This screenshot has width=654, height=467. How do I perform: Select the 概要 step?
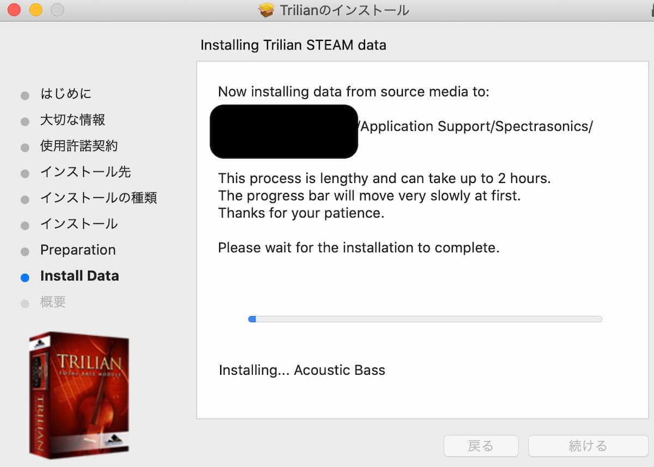(53, 302)
